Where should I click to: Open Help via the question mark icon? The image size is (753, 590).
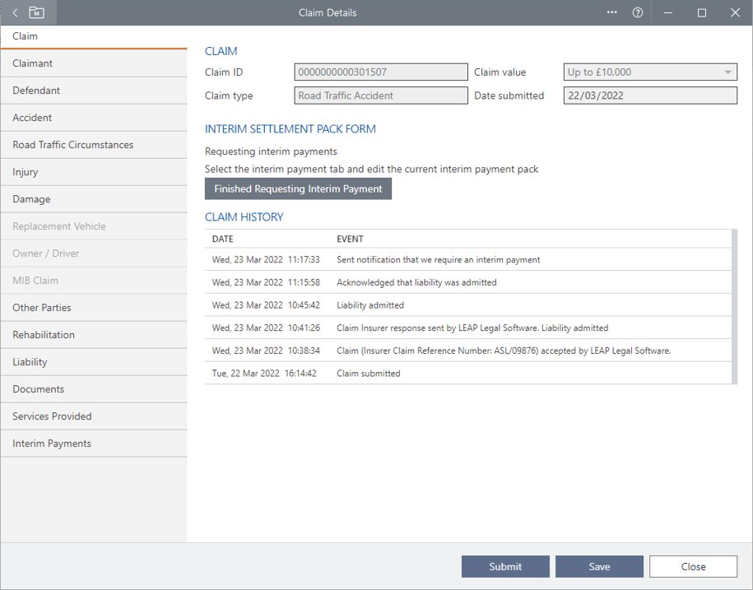(638, 12)
